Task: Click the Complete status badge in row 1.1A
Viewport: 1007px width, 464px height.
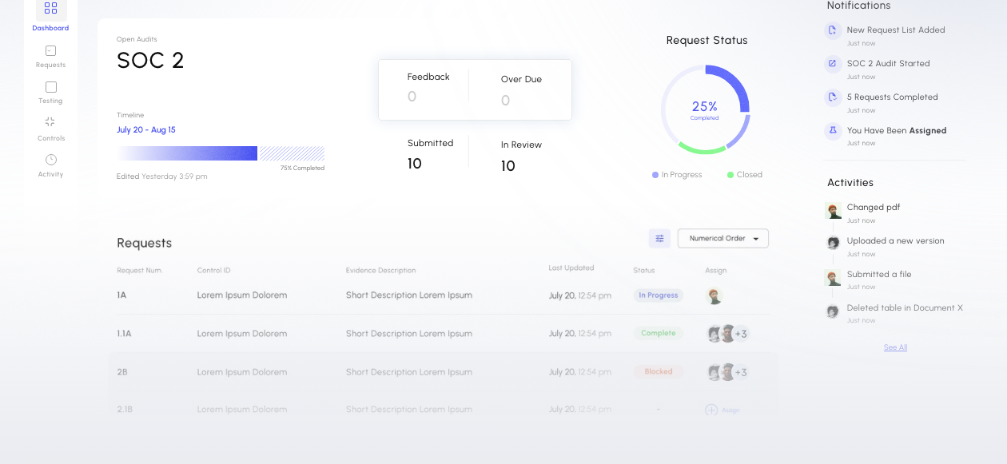Action: tap(659, 333)
